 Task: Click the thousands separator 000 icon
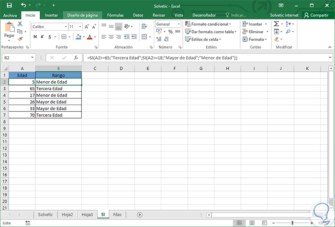[178, 32]
